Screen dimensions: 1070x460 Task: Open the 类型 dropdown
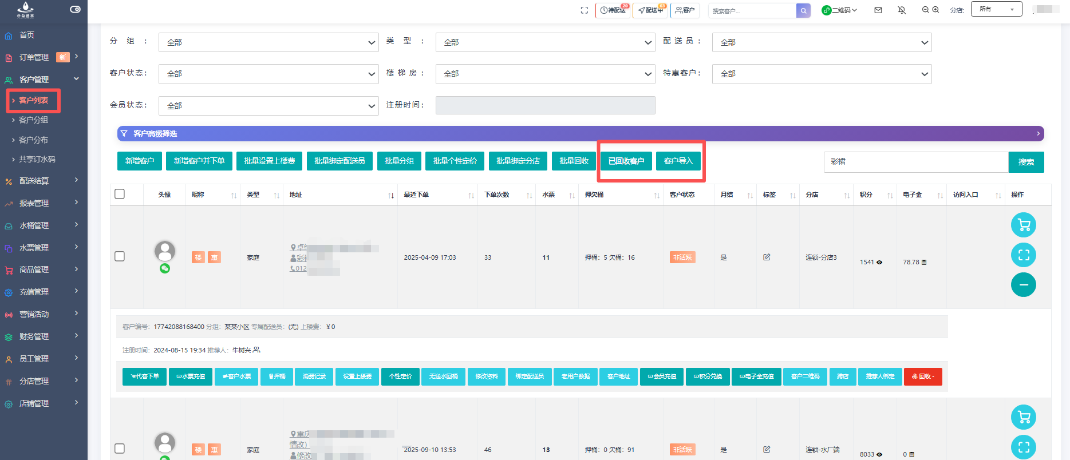546,42
